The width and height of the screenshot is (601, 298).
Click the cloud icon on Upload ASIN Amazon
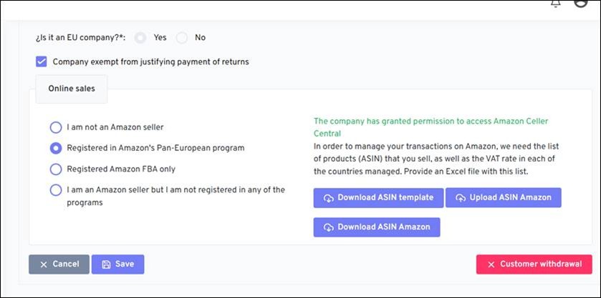coord(460,198)
